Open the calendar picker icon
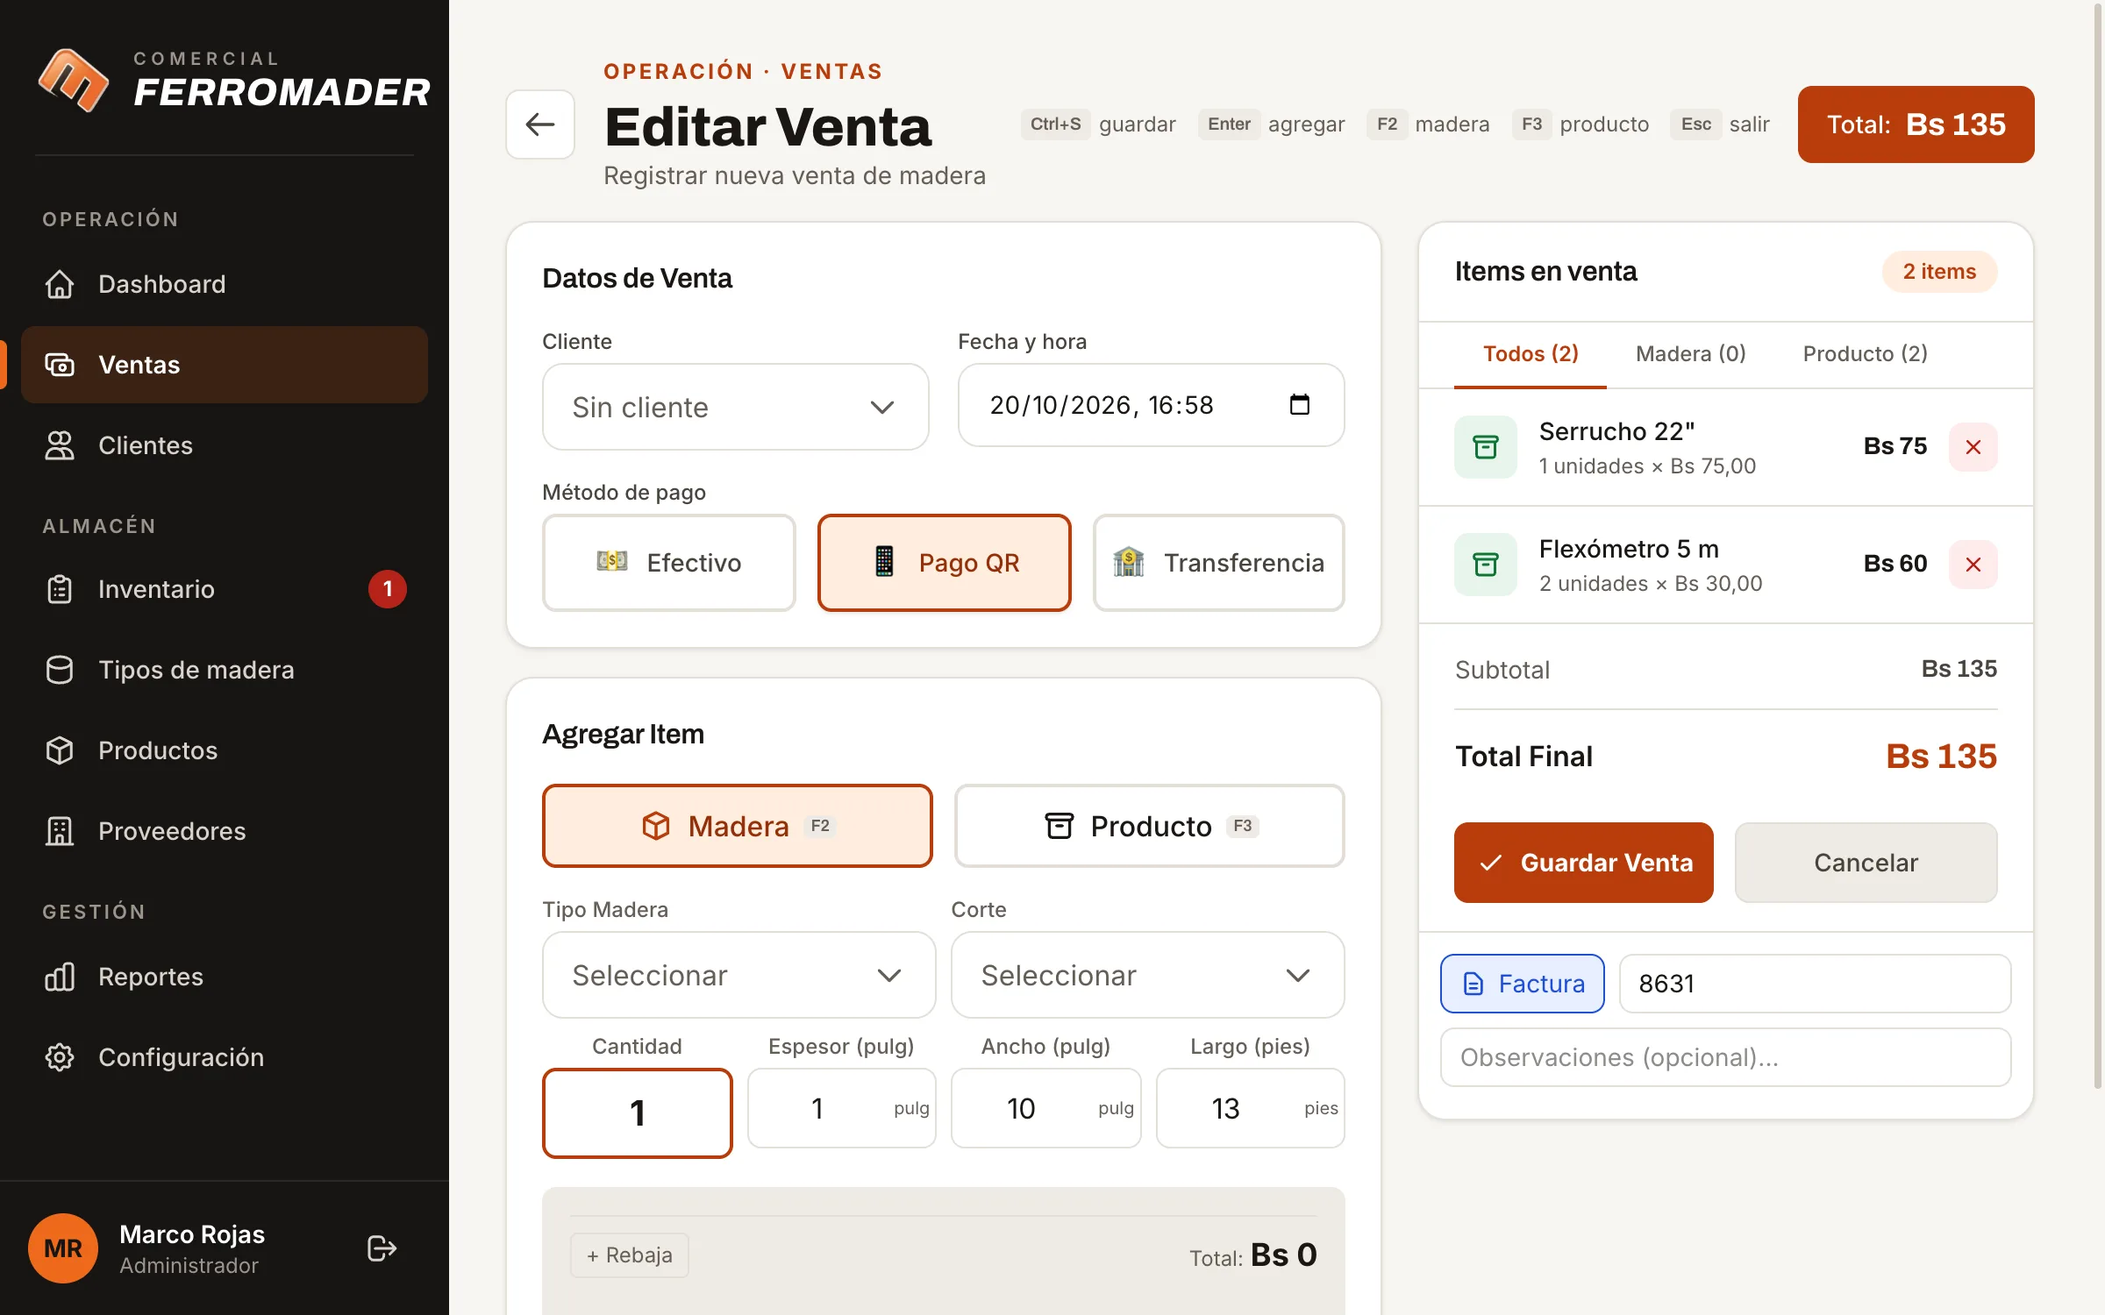This screenshot has width=2105, height=1315. 1300,405
